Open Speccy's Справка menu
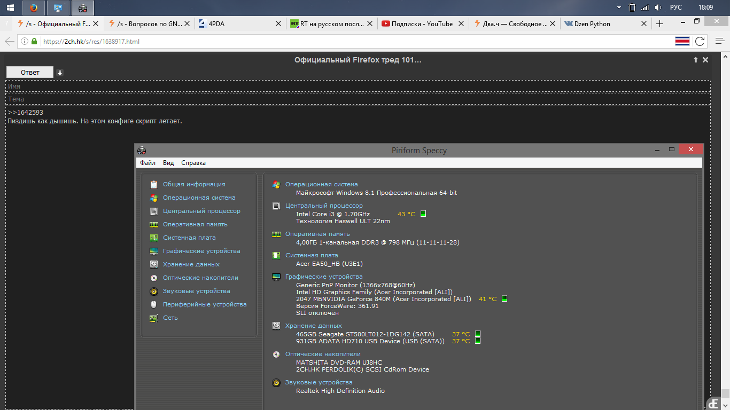Image resolution: width=730 pixels, height=410 pixels. point(193,163)
